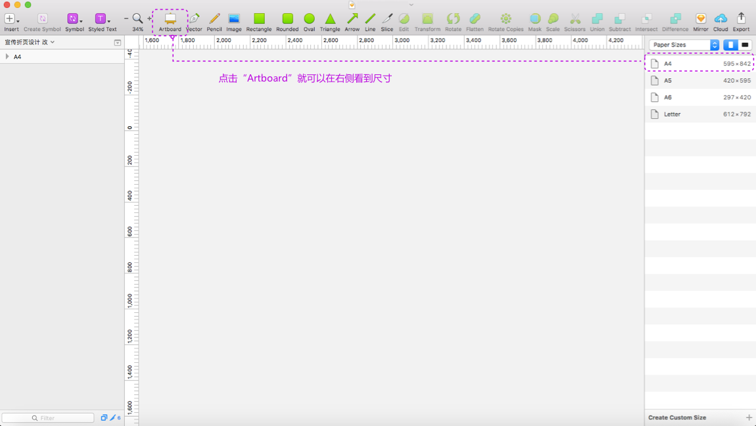Select the Arrow tool
This screenshot has width=756, height=426.
click(352, 22)
